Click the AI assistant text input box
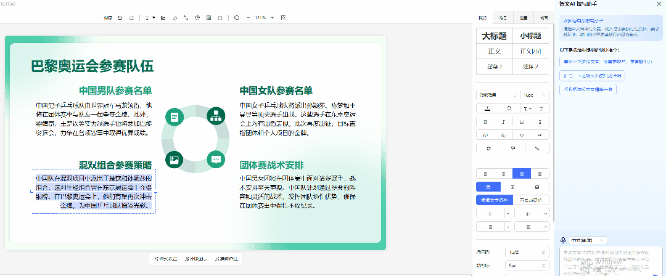This screenshot has width=666, height=276. click(x=610, y=261)
